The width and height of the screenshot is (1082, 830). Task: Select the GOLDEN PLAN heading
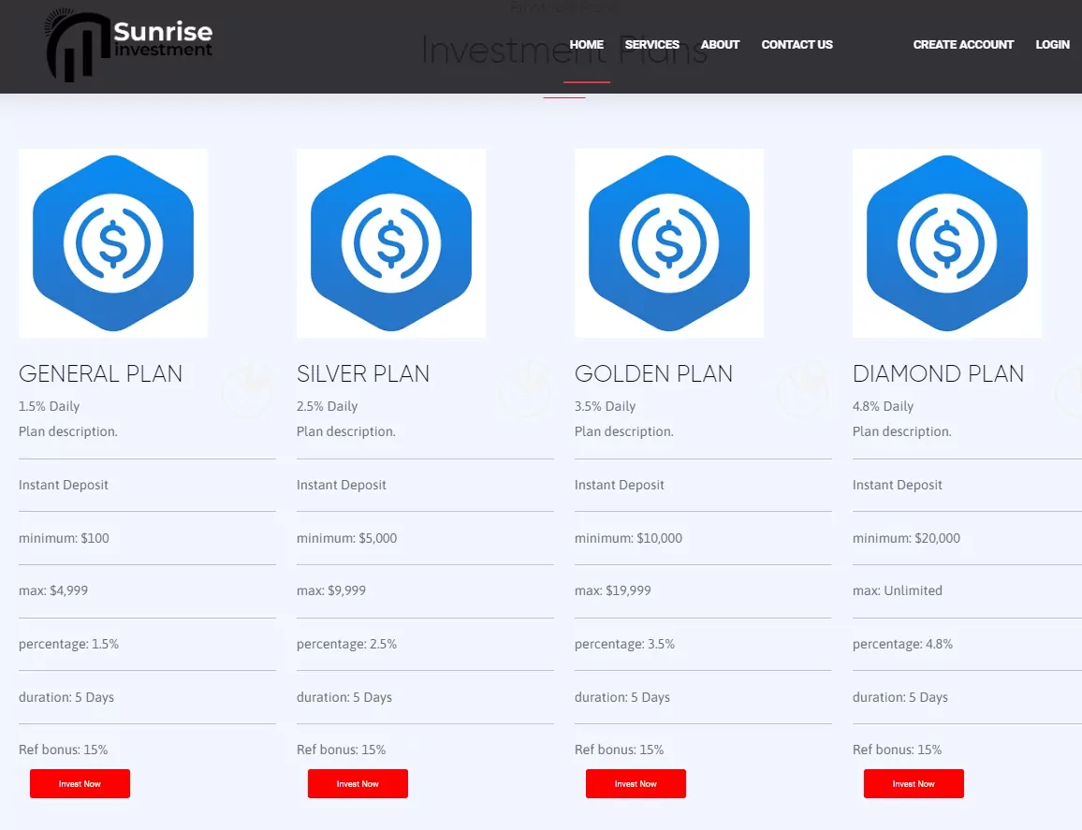653,373
